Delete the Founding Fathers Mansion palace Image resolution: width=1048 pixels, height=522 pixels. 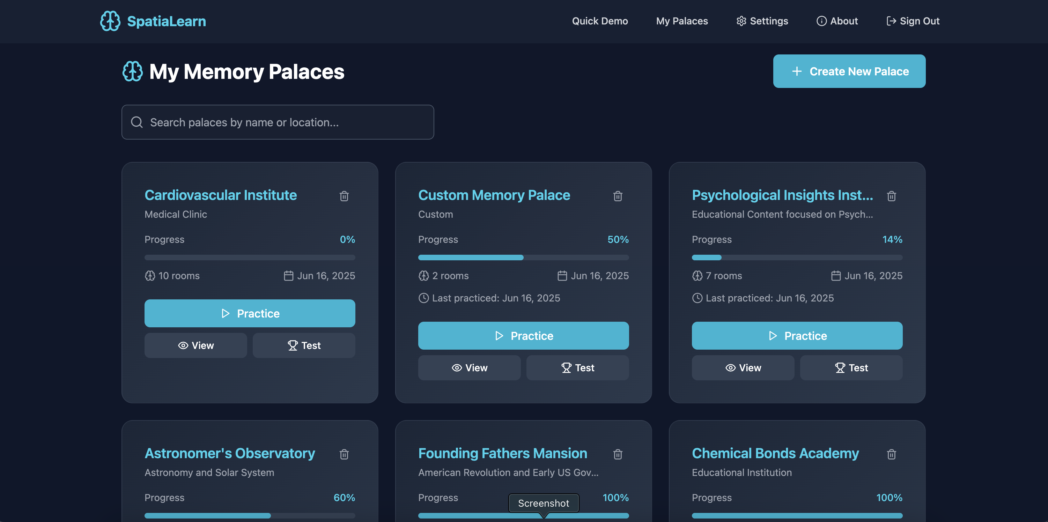(618, 454)
